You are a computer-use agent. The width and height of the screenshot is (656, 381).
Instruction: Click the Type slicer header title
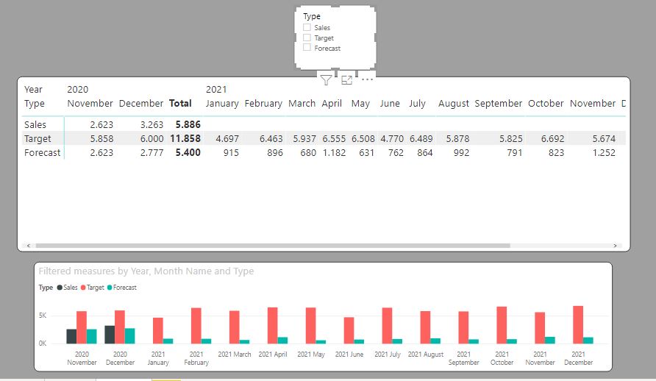(312, 16)
